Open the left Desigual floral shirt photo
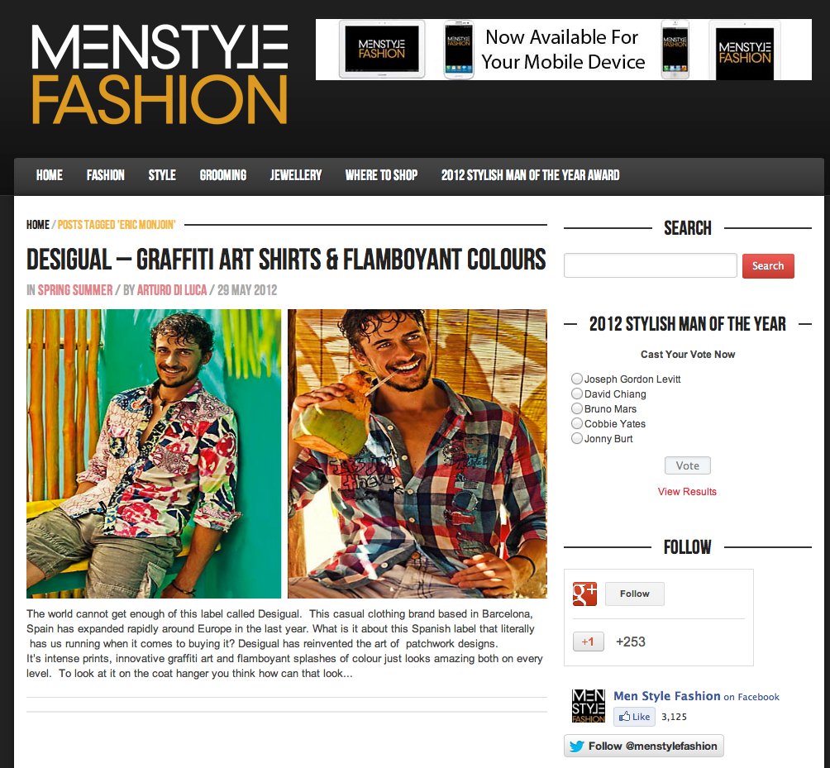Image resolution: width=830 pixels, height=768 pixels. pos(154,454)
